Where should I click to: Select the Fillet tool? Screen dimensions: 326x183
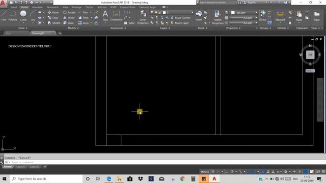tap(84, 18)
